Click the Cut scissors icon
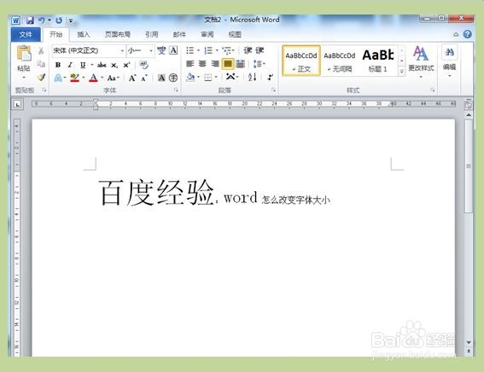484x372 pixels. 41,50
